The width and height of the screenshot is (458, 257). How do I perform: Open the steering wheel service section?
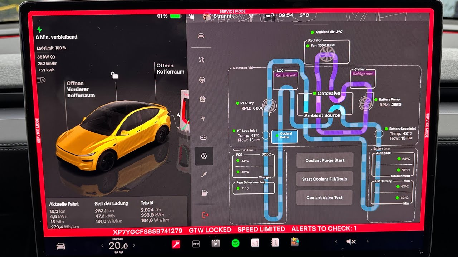tap(202, 80)
